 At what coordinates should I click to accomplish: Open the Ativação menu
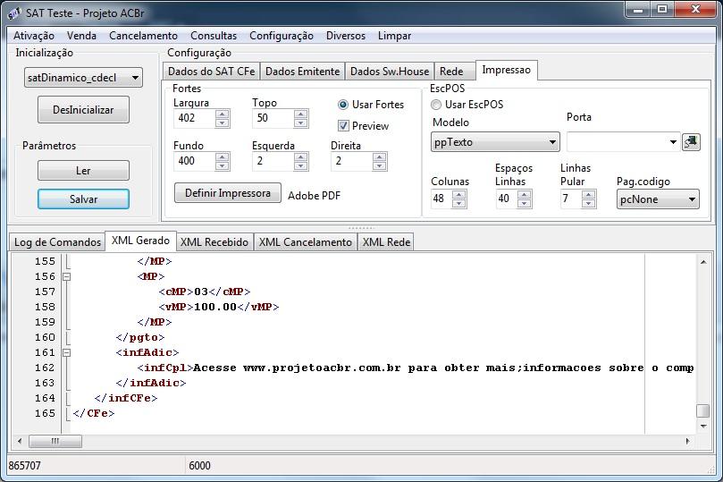click(34, 36)
